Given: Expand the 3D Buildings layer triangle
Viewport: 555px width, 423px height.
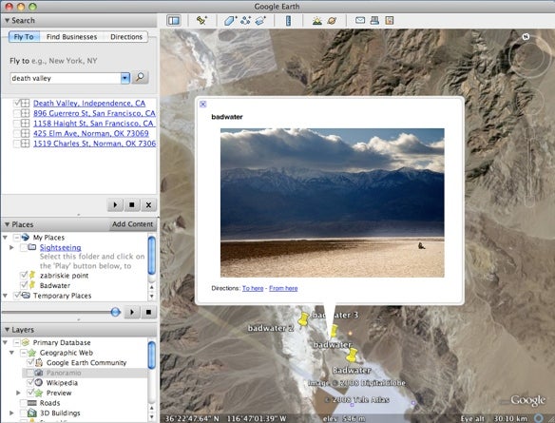Looking at the screenshot, I should 11,413.
